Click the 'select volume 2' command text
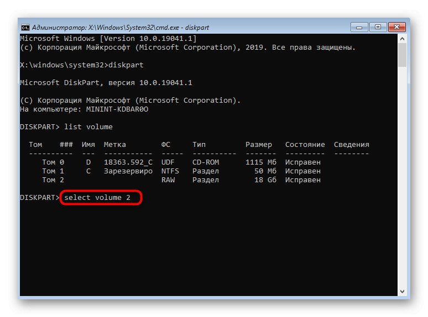This screenshot has height=317, width=428. click(97, 198)
